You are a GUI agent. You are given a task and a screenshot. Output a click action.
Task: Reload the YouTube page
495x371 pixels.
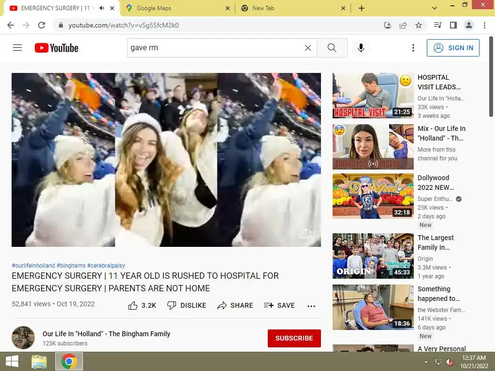[x=42, y=25]
